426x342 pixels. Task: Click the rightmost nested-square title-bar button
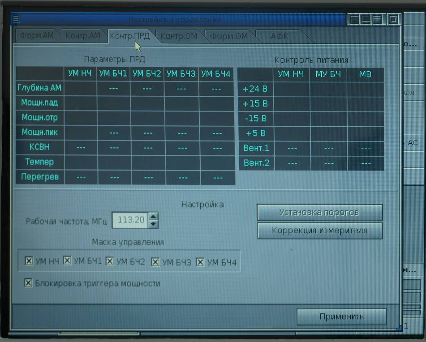pos(393,19)
